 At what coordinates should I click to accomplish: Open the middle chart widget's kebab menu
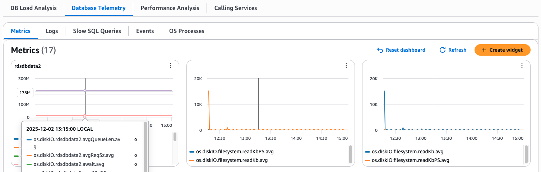[346, 66]
